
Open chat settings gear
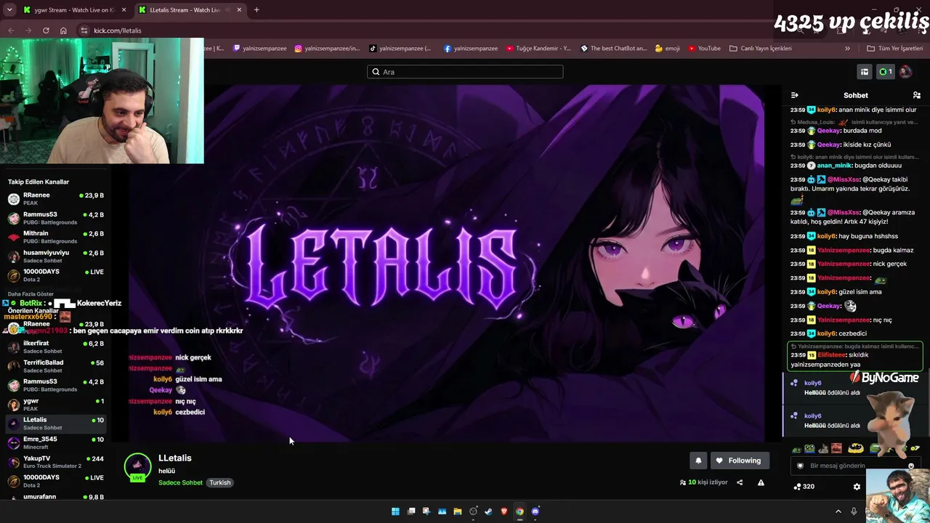pyautogui.click(x=857, y=487)
